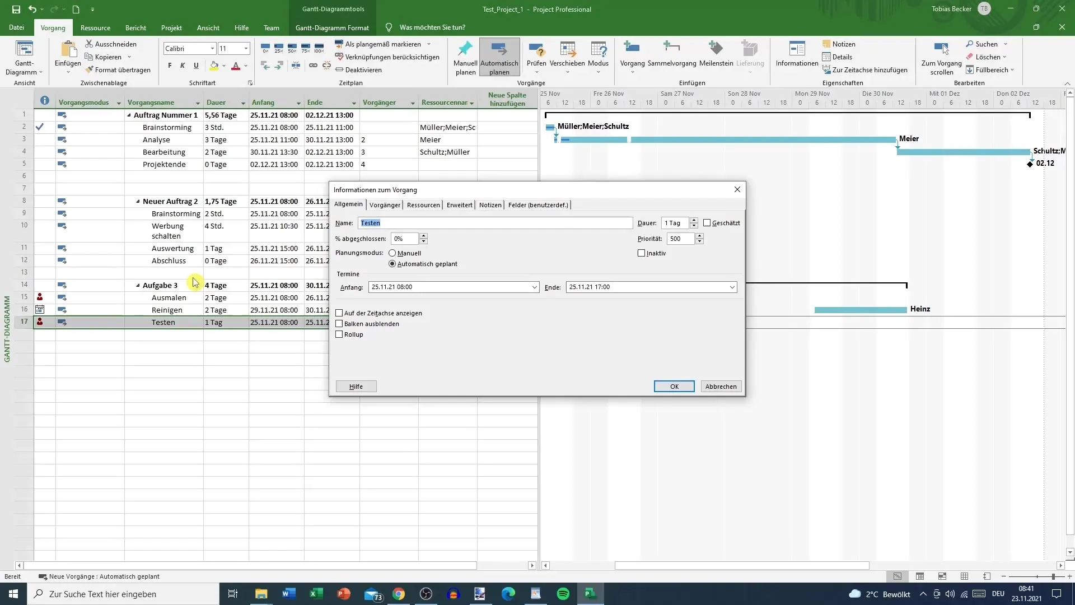
Task: Click the font color A swatch
Action: click(x=236, y=66)
